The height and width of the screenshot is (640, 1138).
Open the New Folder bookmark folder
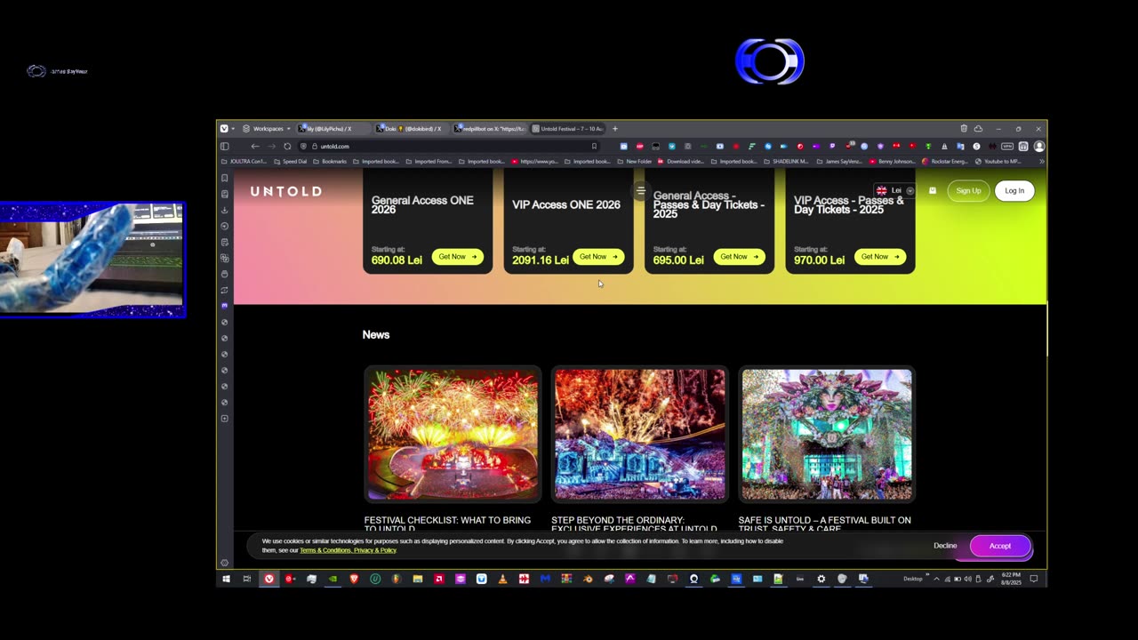click(634, 162)
